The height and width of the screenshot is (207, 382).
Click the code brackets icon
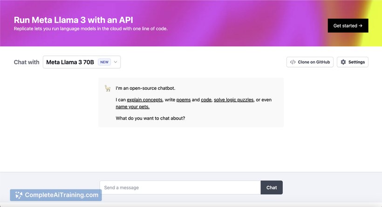click(x=293, y=62)
